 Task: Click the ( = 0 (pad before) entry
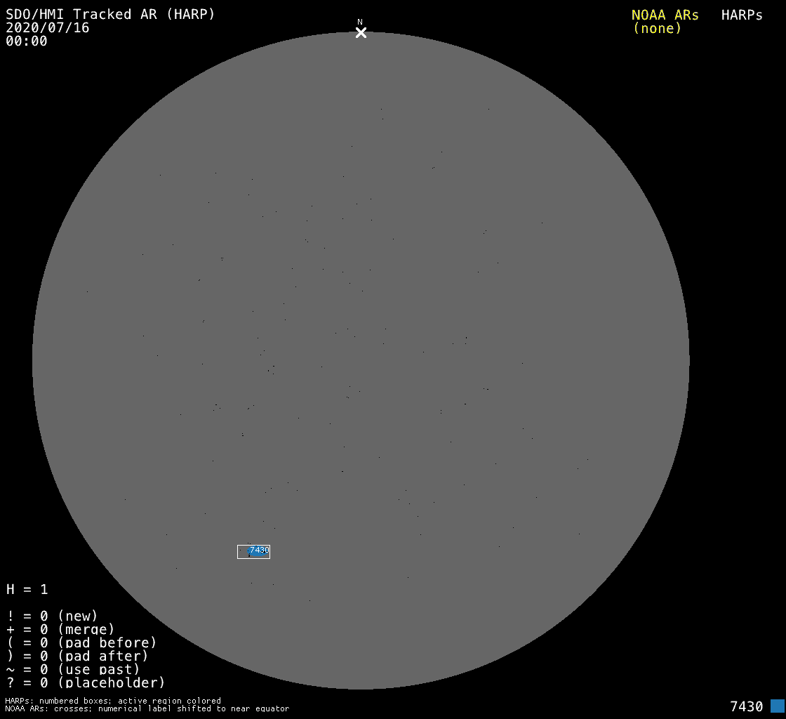pos(81,642)
